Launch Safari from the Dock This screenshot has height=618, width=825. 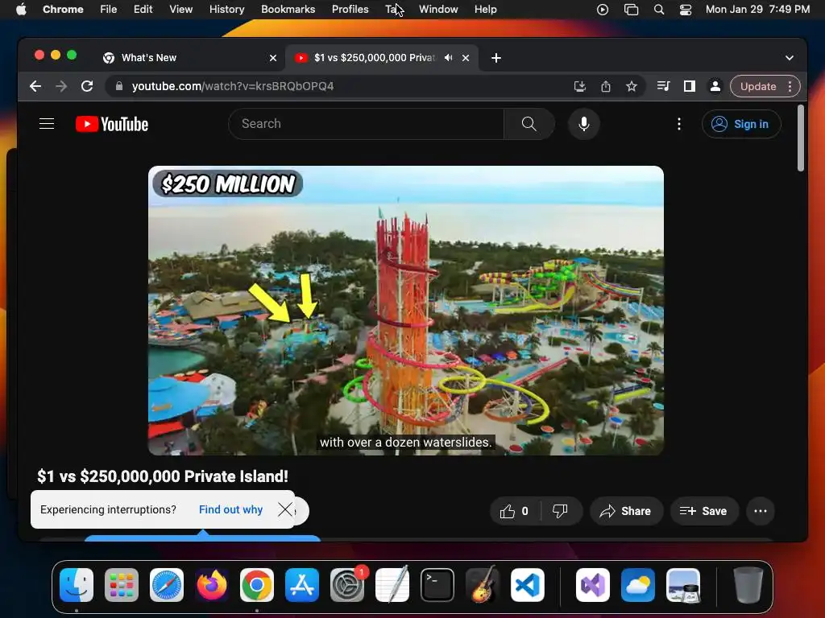pos(167,585)
